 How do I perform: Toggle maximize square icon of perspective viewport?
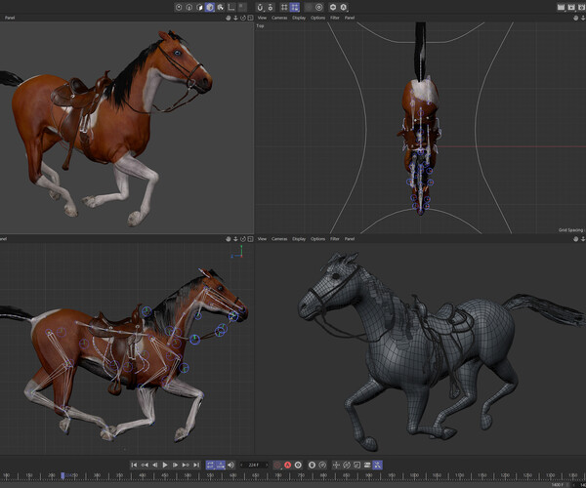[250, 18]
